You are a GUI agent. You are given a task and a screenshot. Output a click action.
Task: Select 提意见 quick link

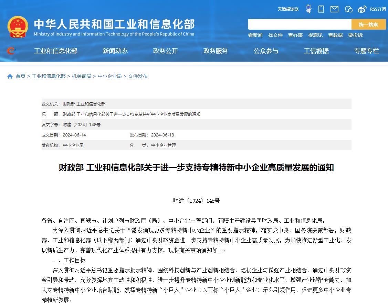point(315,35)
